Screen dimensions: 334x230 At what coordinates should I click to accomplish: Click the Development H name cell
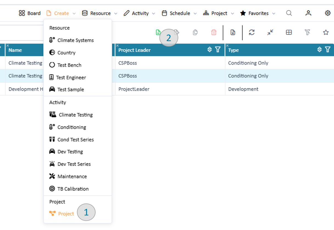pos(24,89)
